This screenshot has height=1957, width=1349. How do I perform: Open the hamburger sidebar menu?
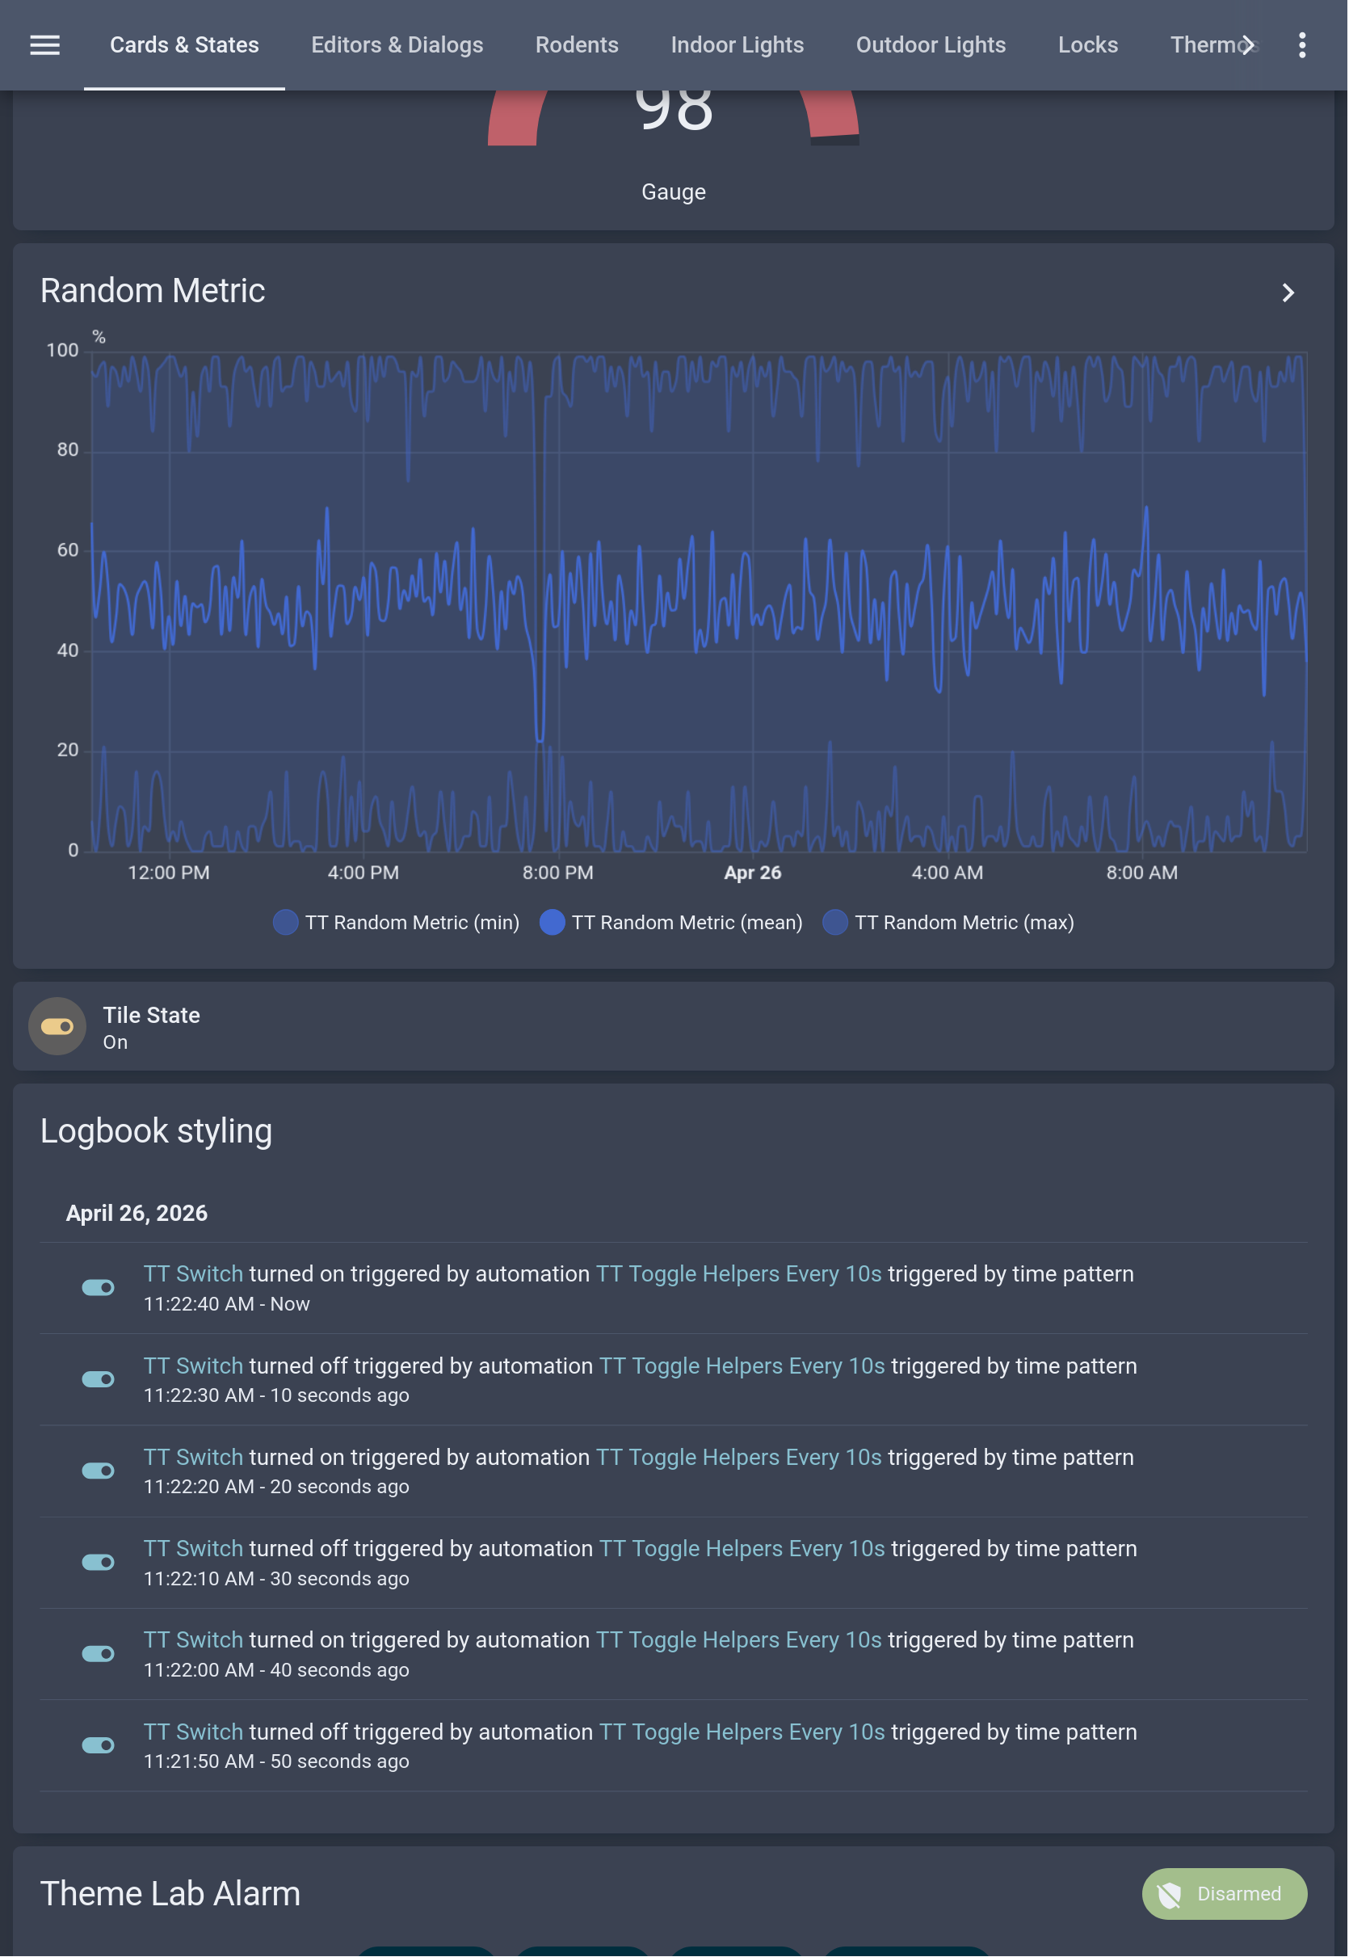click(44, 44)
